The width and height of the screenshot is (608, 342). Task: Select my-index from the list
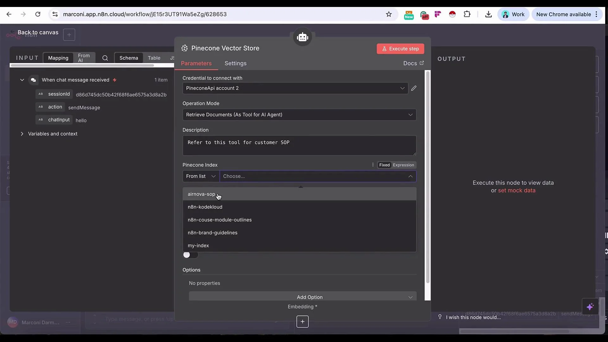(299, 245)
